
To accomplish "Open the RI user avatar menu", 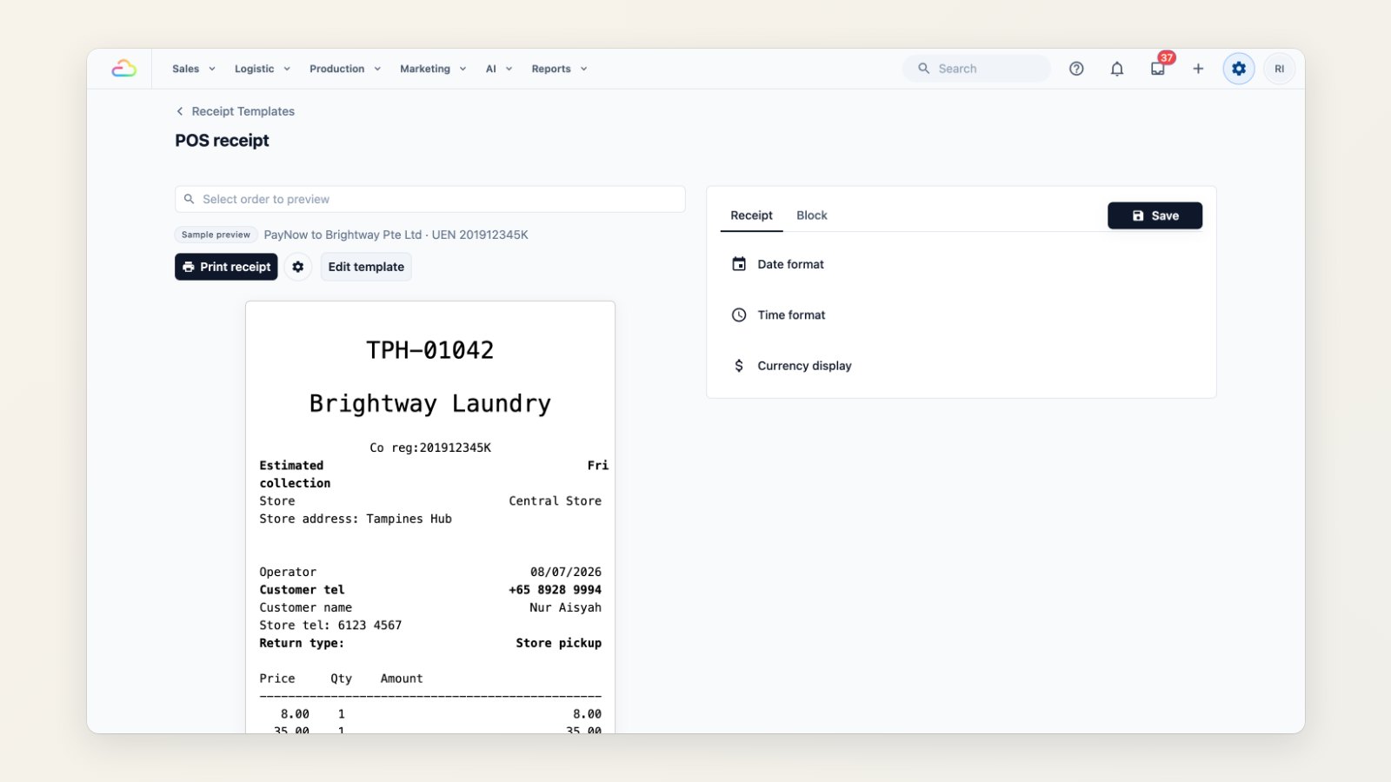I will 1280,69.
